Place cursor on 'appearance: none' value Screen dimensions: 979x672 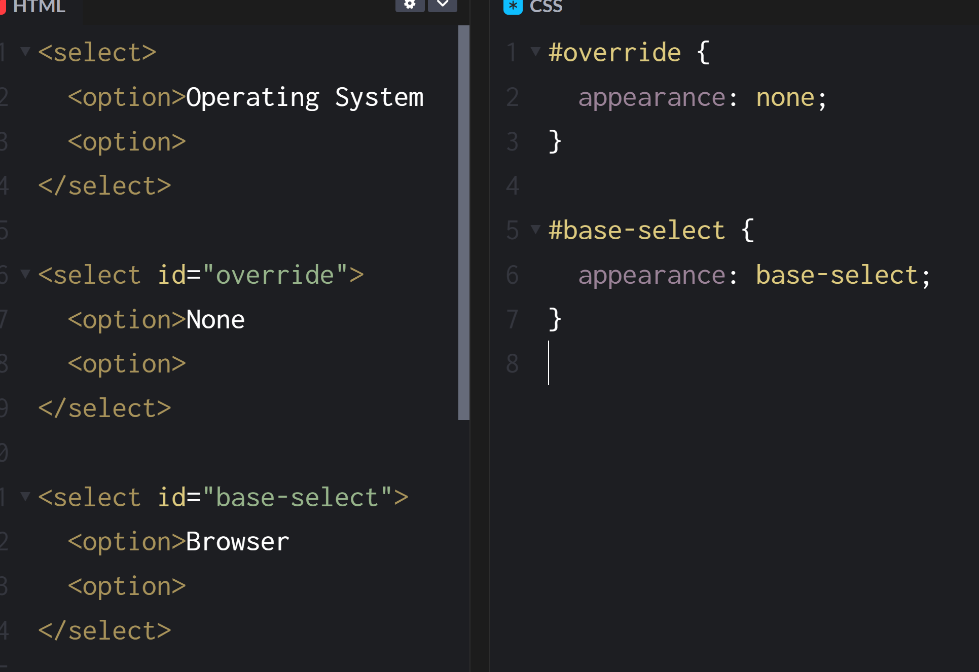point(785,97)
